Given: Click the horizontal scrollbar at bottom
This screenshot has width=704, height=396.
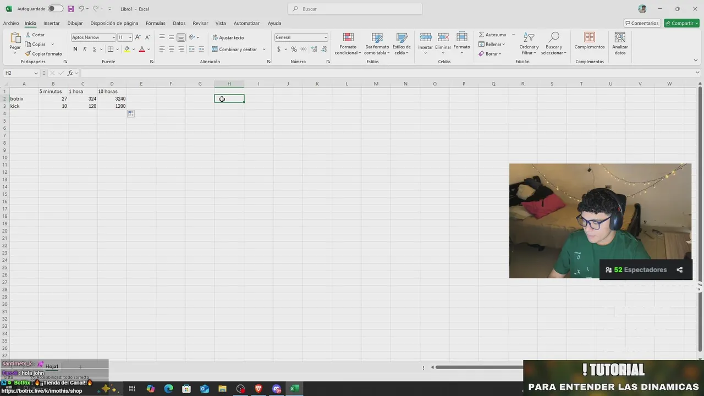Looking at the screenshot, I should coord(479,367).
